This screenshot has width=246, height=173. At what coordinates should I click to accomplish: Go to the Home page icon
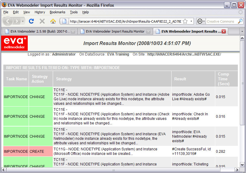[53, 21]
